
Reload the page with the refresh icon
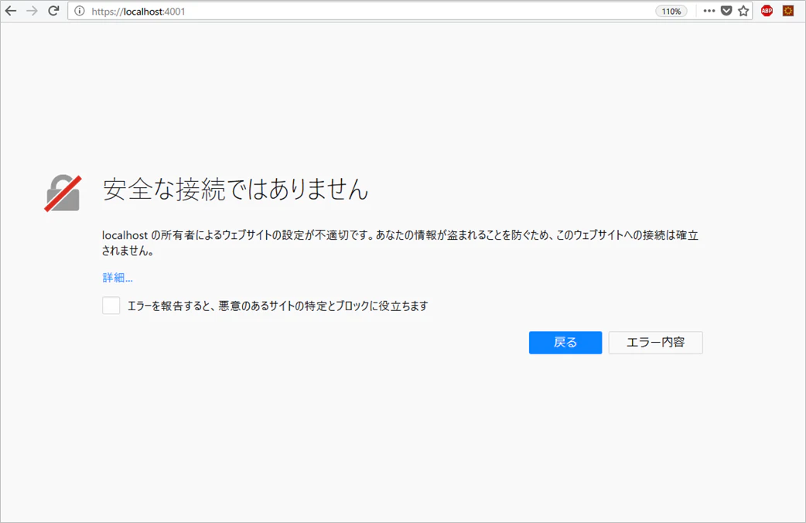click(x=53, y=11)
